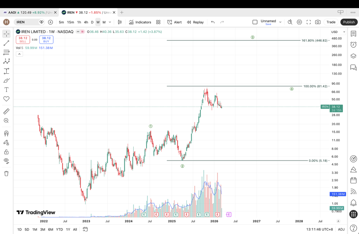Open the Fibonacci retracement tools

[x=6, y=52]
